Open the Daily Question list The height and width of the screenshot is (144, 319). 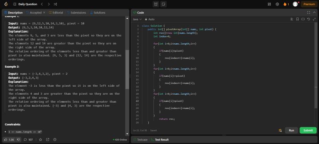click(x=28, y=4)
